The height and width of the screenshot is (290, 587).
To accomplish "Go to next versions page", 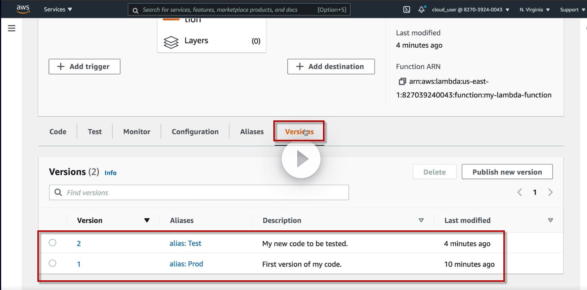I will [x=550, y=192].
